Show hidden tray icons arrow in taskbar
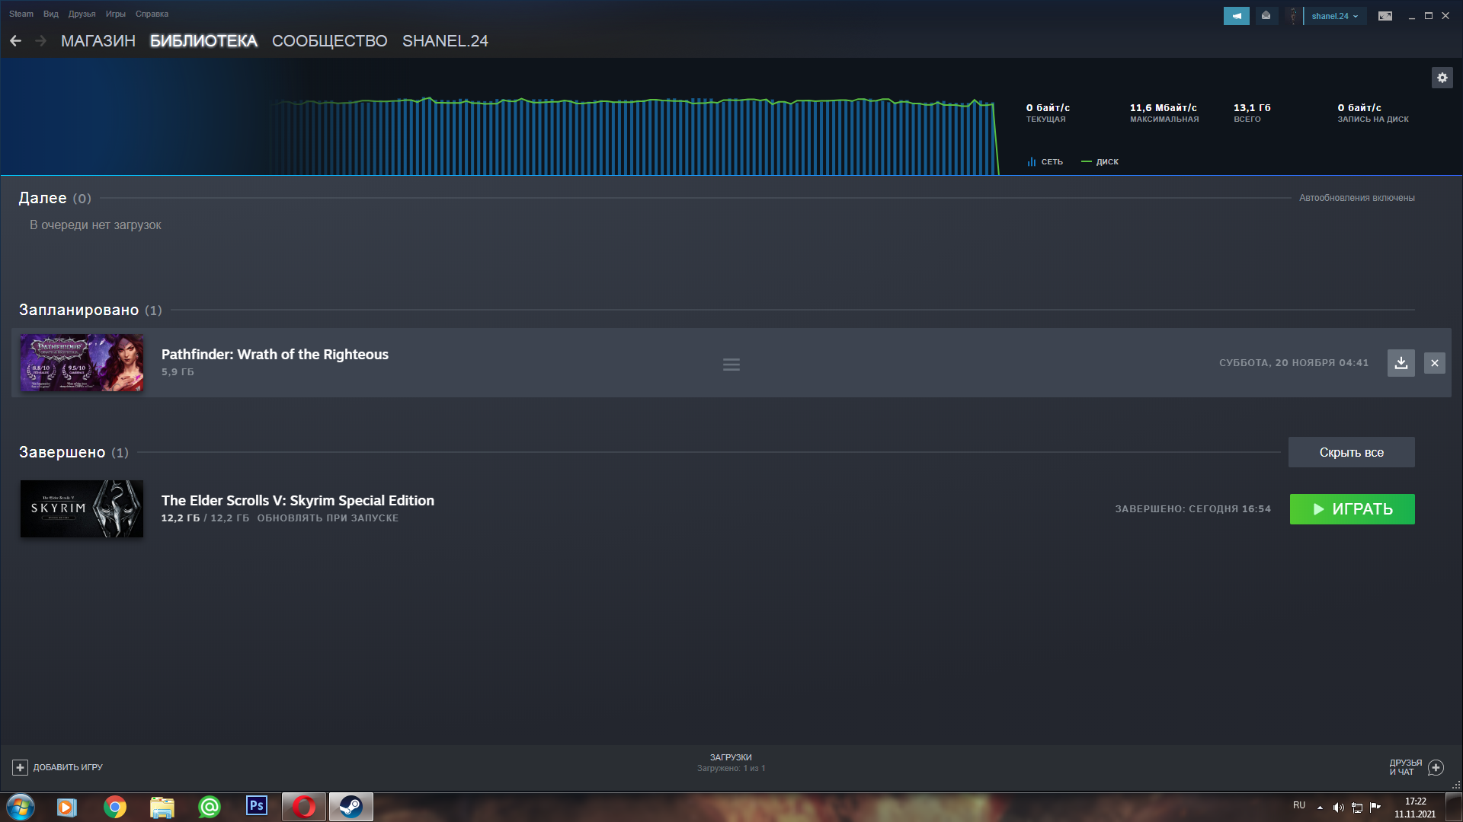The image size is (1463, 822). (x=1320, y=807)
